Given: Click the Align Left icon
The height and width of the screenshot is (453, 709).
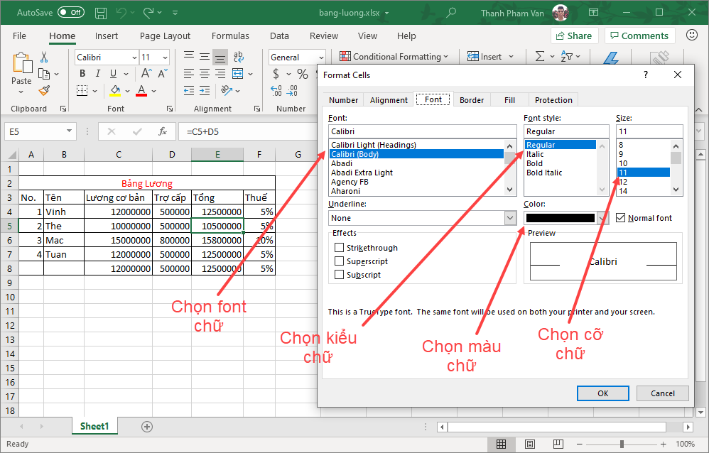Looking at the screenshot, I should tap(189, 74).
